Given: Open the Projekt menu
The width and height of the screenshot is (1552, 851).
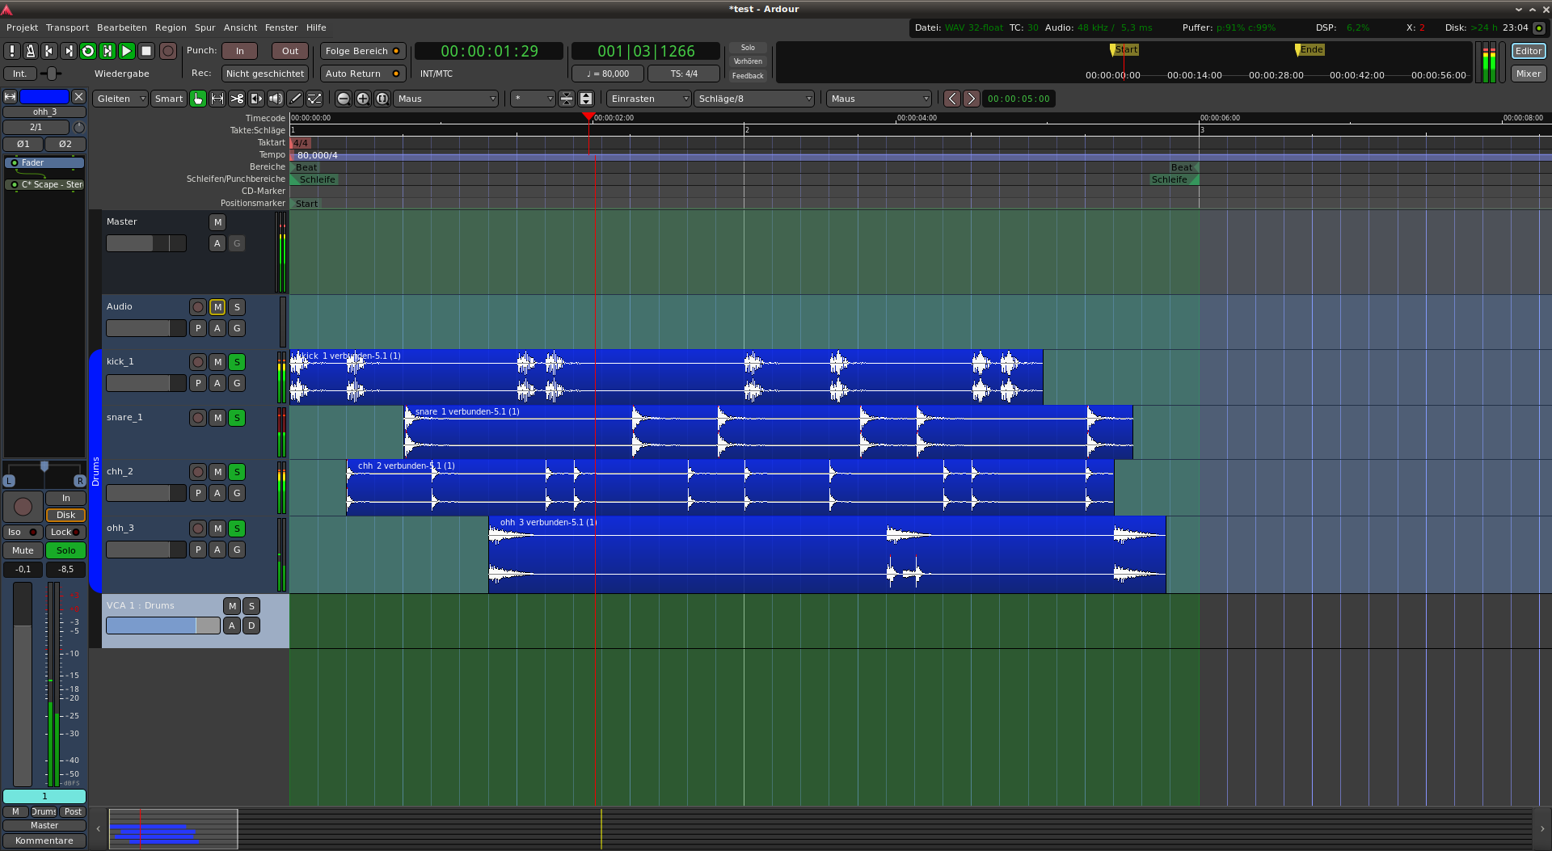Looking at the screenshot, I should pyautogui.click(x=22, y=27).
